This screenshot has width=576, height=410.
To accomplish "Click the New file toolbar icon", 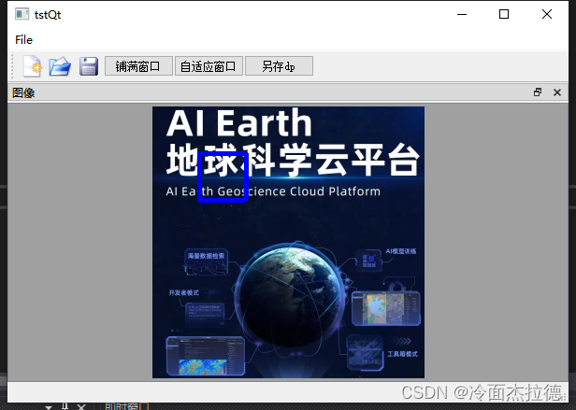I will (33, 66).
